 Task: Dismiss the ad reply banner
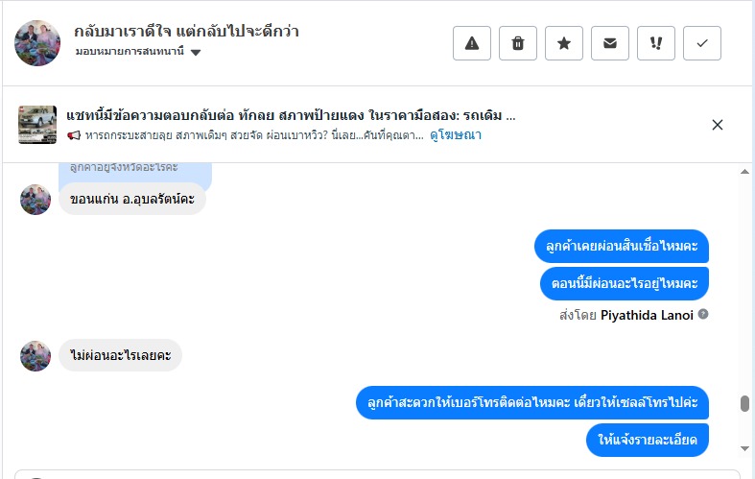(718, 125)
